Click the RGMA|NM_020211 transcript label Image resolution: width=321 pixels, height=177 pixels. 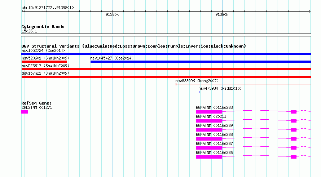pyautogui.click(x=211, y=117)
